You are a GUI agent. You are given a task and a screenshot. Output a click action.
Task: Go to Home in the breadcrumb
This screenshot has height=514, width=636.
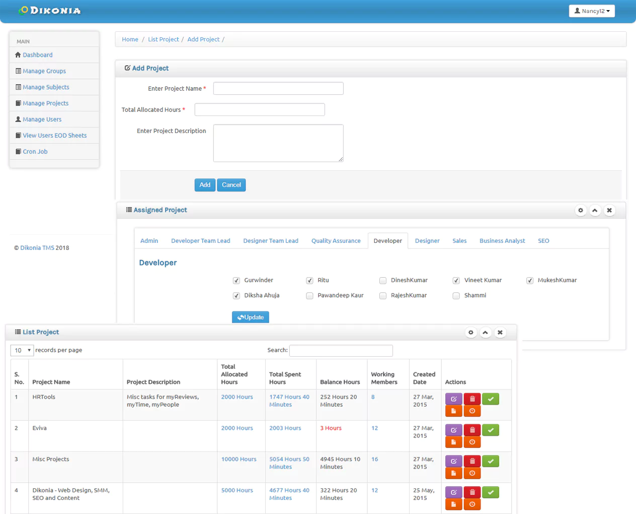click(x=130, y=39)
